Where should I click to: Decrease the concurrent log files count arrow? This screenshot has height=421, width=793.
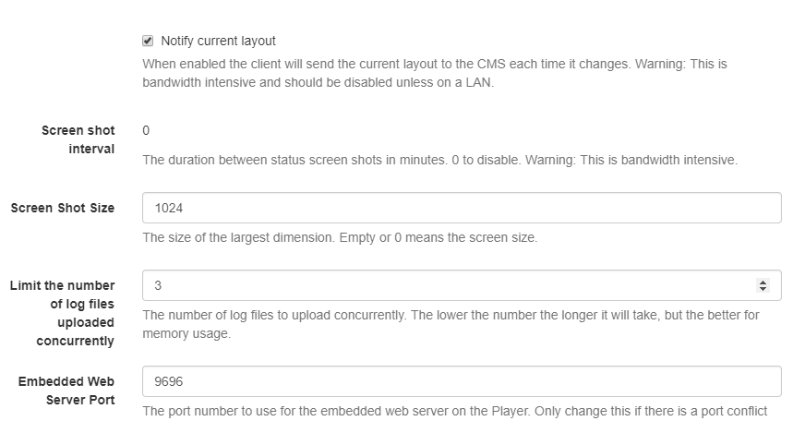(763, 289)
